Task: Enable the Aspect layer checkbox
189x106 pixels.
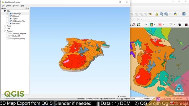Action: (8, 19)
